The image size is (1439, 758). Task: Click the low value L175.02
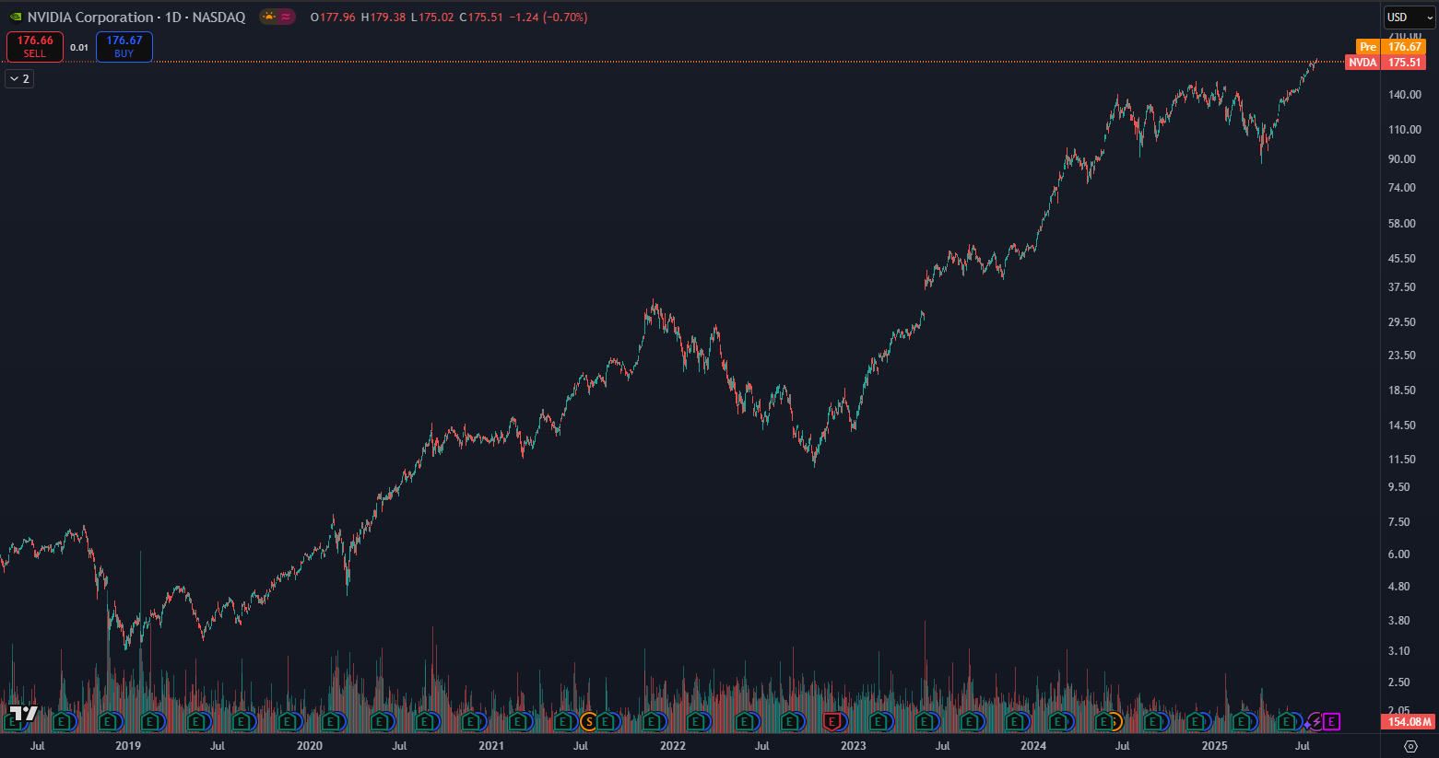coord(432,17)
